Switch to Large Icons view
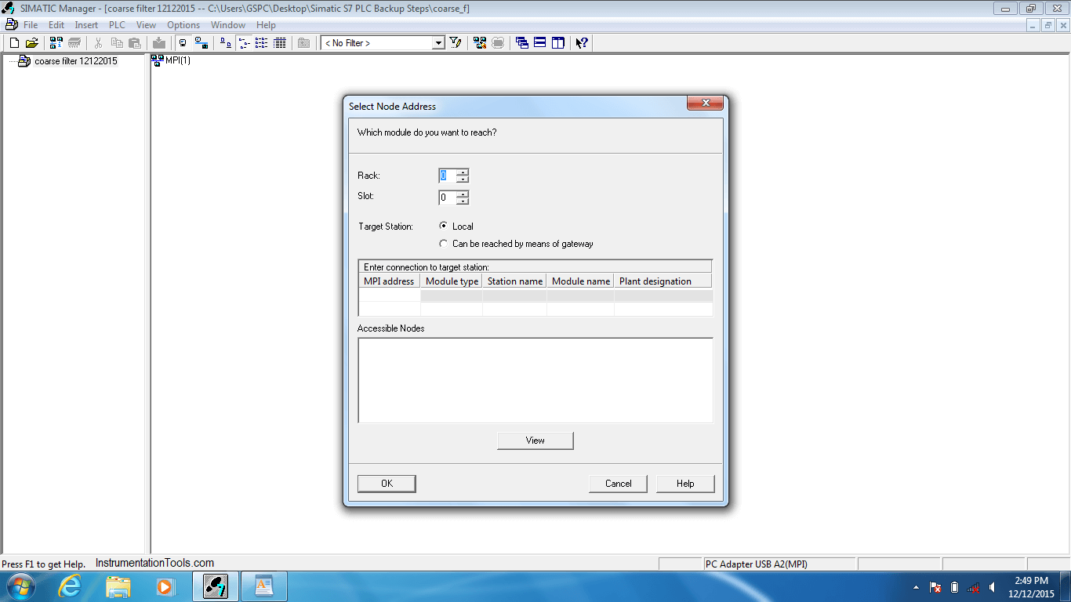 (225, 43)
